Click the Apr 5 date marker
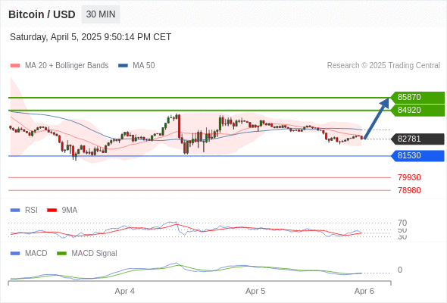Viewport: 447px width, 303px height. (x=255, y=291)
